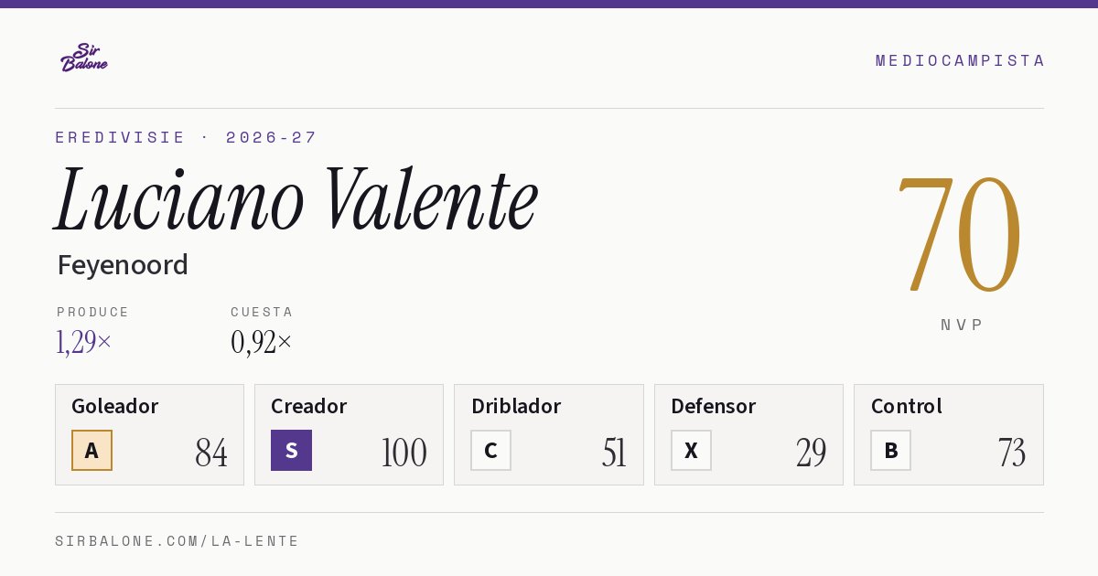
Task: Click the Sir Balone logo
Action: [x=83, y=58]
